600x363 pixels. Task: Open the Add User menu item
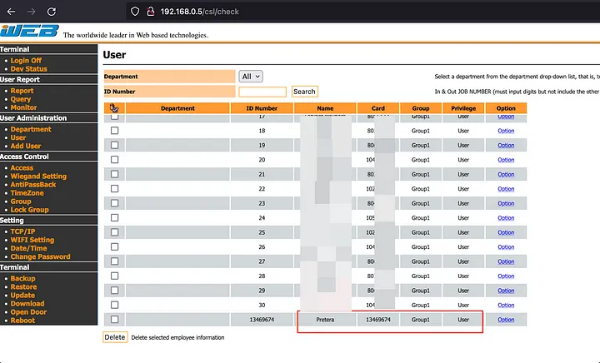(x=26, y=146)
